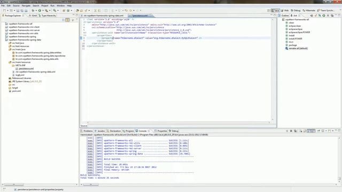Open the Source menu

click(x=16, y=6)
